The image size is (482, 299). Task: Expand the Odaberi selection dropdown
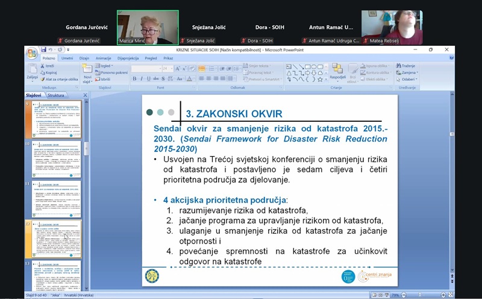408,79
